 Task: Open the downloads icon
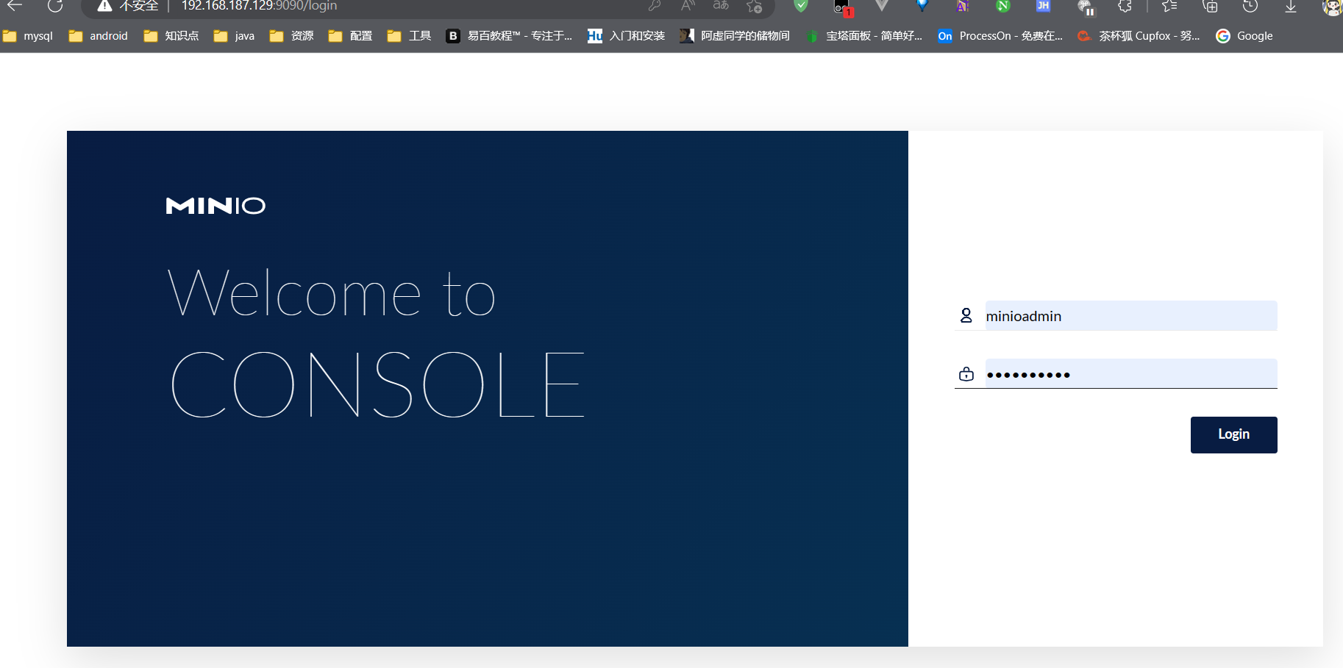[1290, 7]
